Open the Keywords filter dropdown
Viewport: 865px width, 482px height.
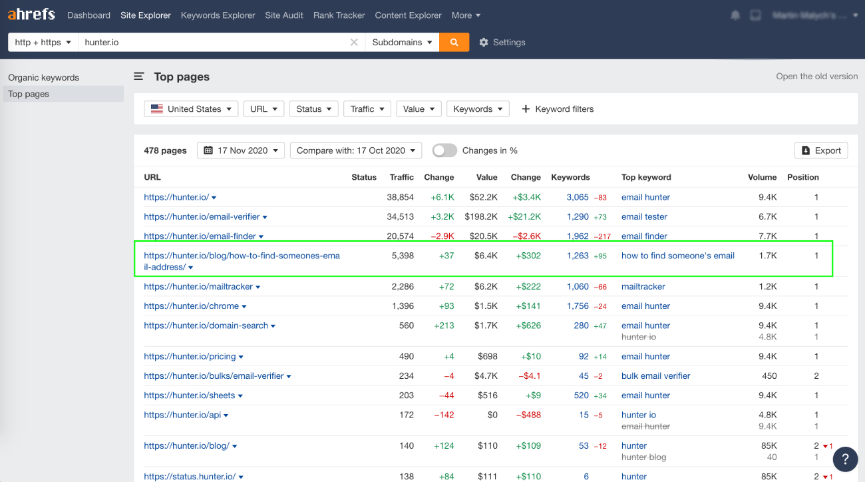click(x=478, y=109)
